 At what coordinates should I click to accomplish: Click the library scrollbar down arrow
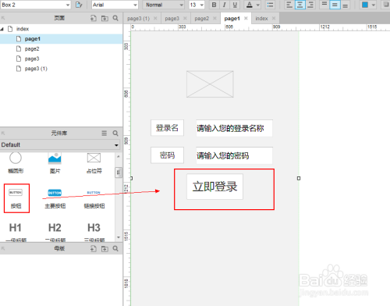tap(119, 237)
